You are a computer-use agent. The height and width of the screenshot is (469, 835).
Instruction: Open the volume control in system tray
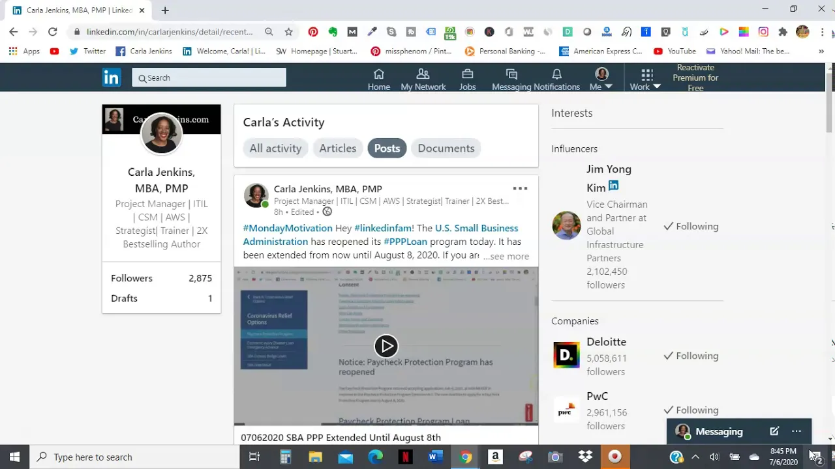(714, 457)
